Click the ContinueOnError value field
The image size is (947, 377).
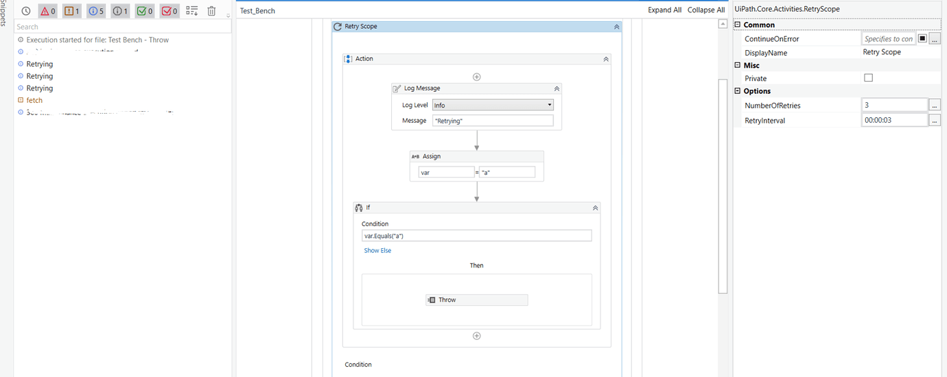pyautogui.click(x=889, y=39)
